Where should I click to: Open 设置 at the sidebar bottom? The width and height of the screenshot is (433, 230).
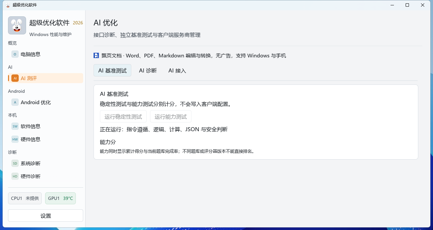[45, 216]
